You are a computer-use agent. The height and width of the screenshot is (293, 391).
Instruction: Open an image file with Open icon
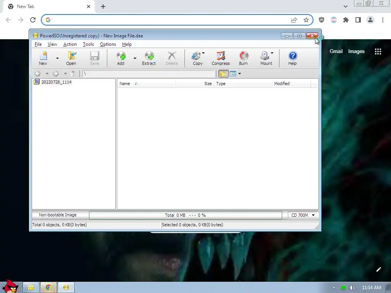[71, 58]
